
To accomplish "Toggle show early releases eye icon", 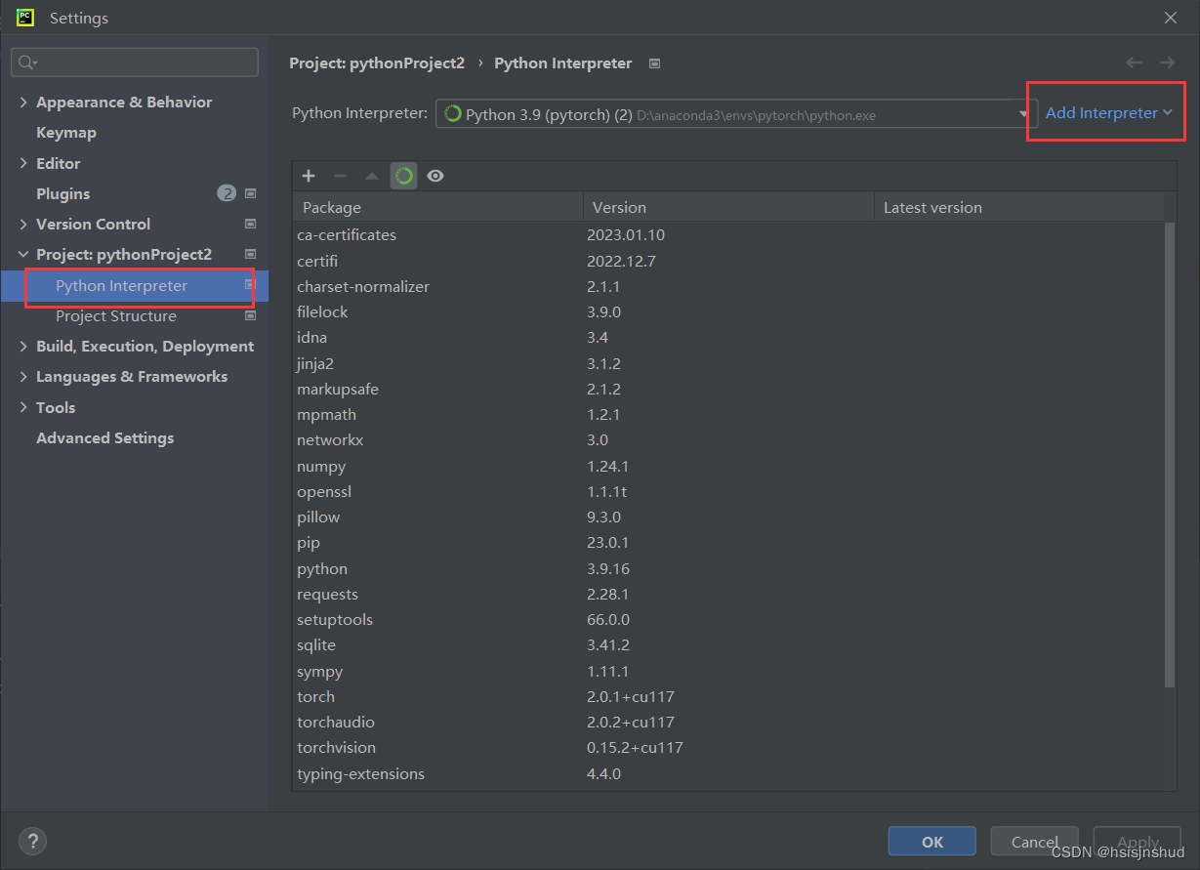I will [x=435, y=176].
